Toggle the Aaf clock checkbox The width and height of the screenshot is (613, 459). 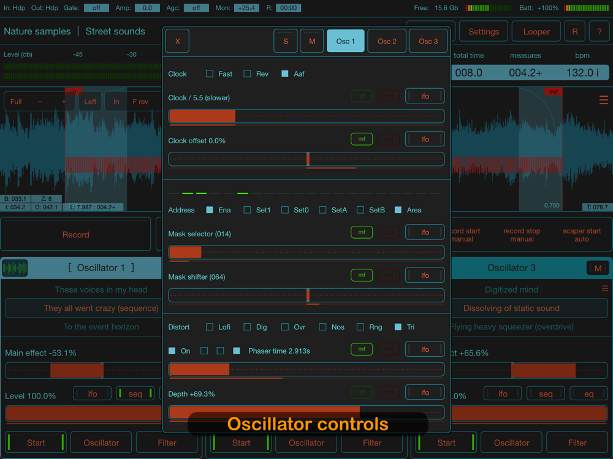pyautogui.click(x=285, y=74)
